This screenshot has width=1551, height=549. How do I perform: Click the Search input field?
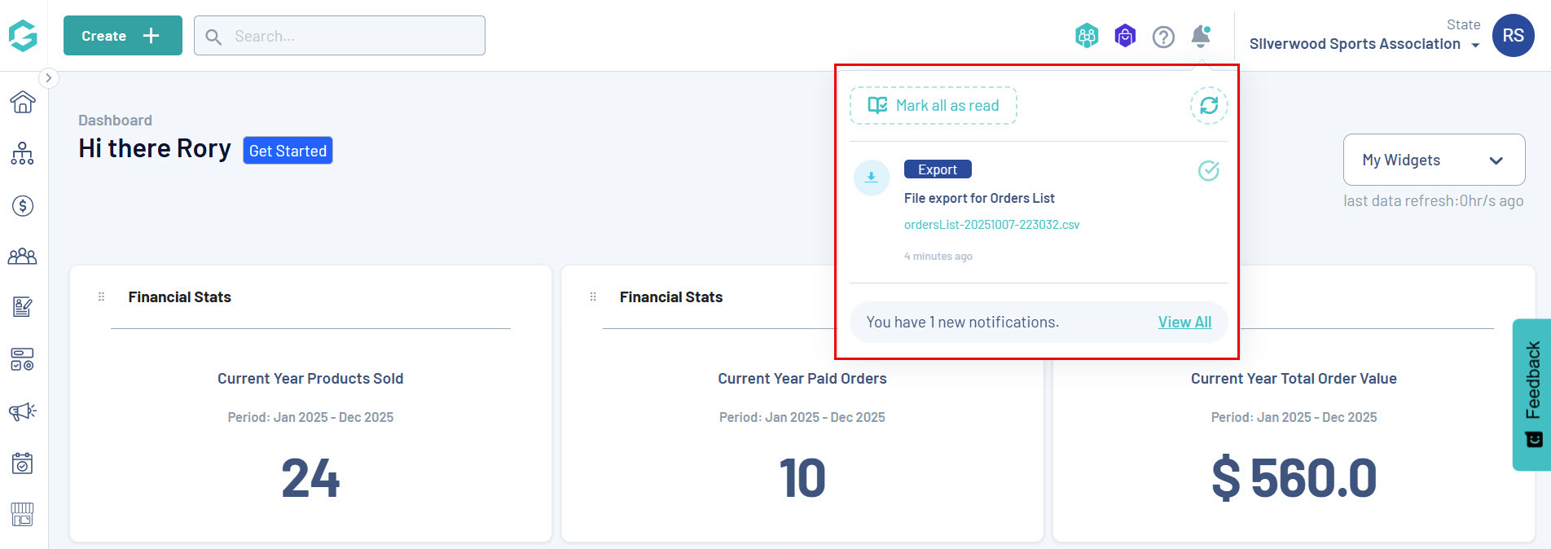[350, 36]
